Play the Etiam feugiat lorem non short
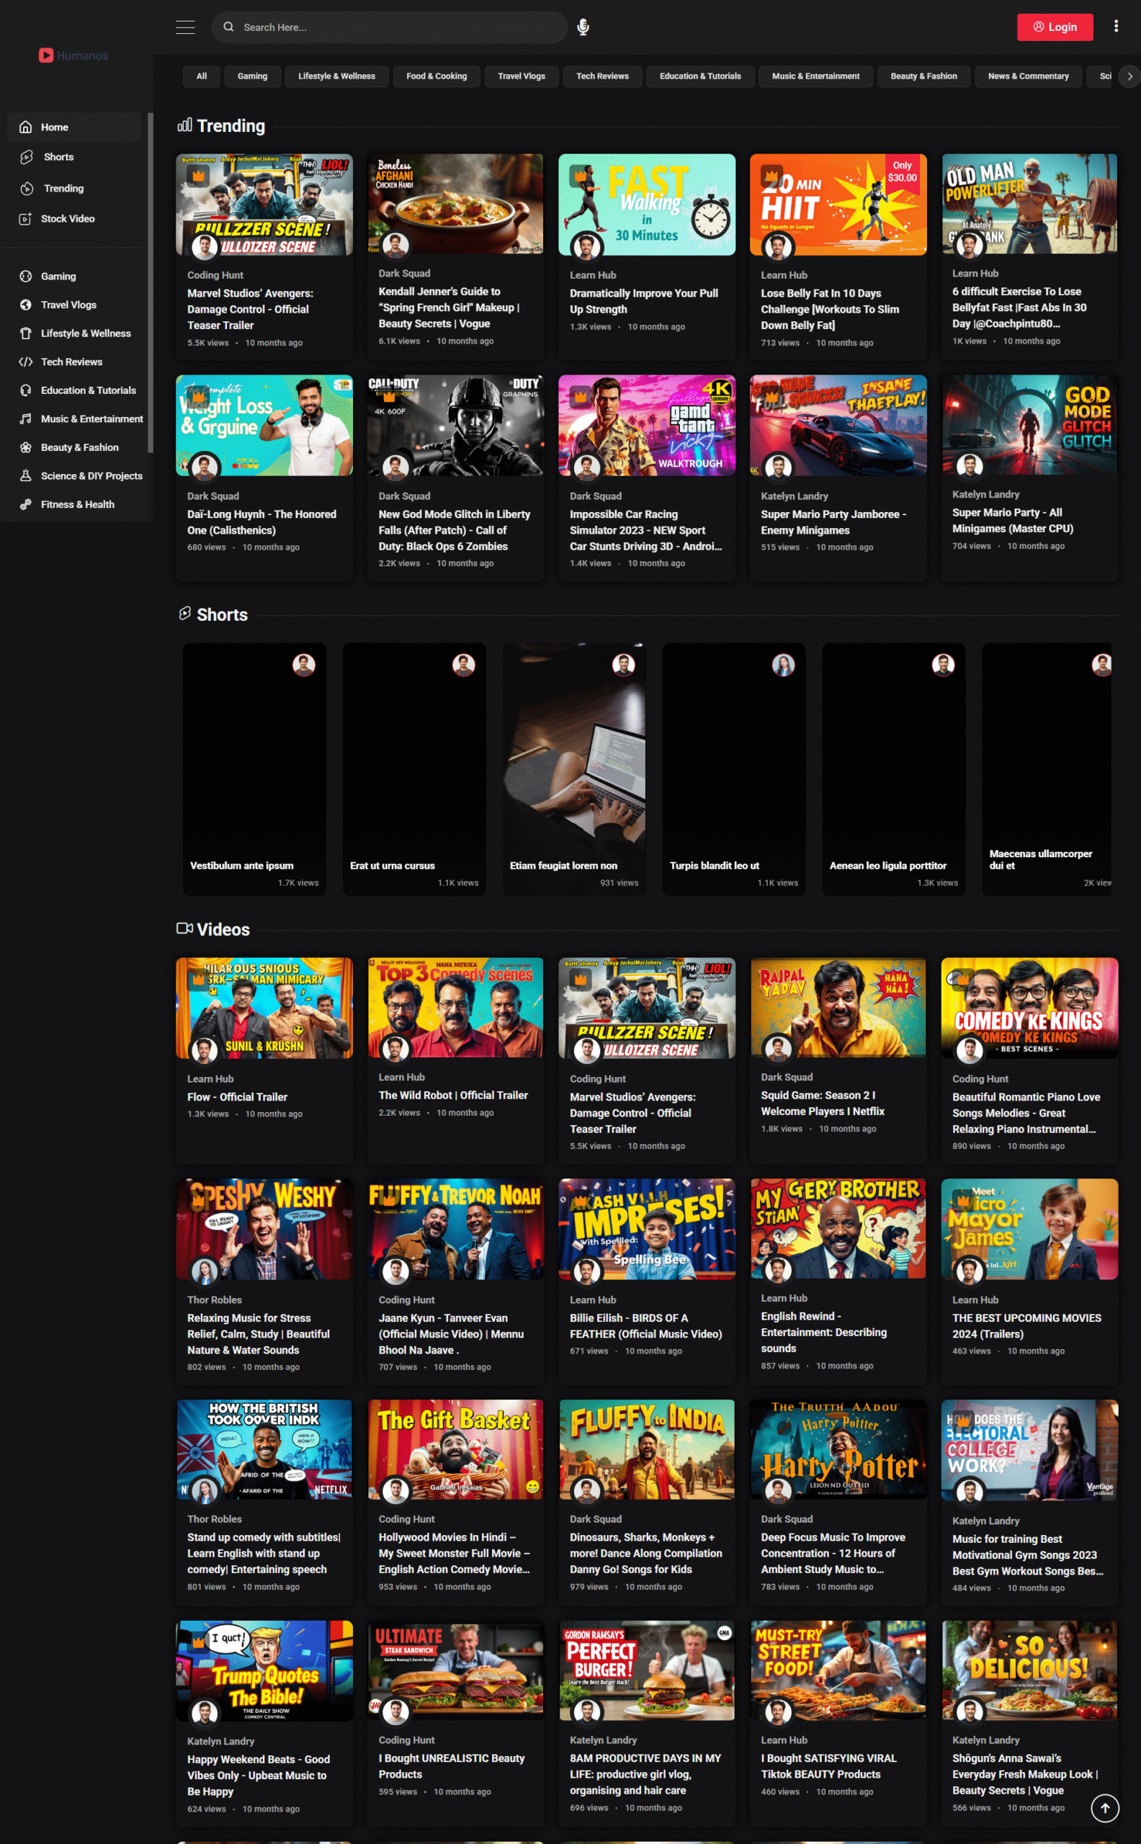This screenshot has width=1141, height=1844. pyautogui.click(x=573, y=768)
